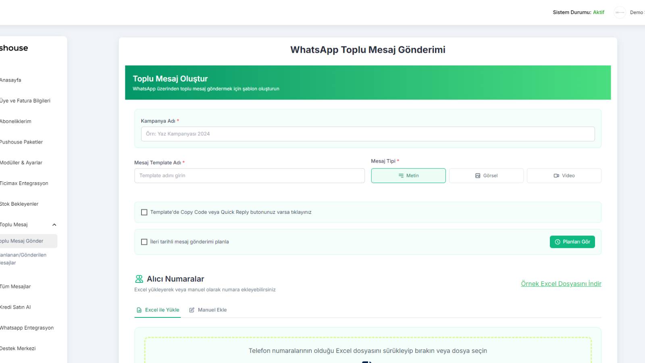645x363 pixels.
Task: Open Üye ve Fatura Bilgileri menu item
Action: 25,101
